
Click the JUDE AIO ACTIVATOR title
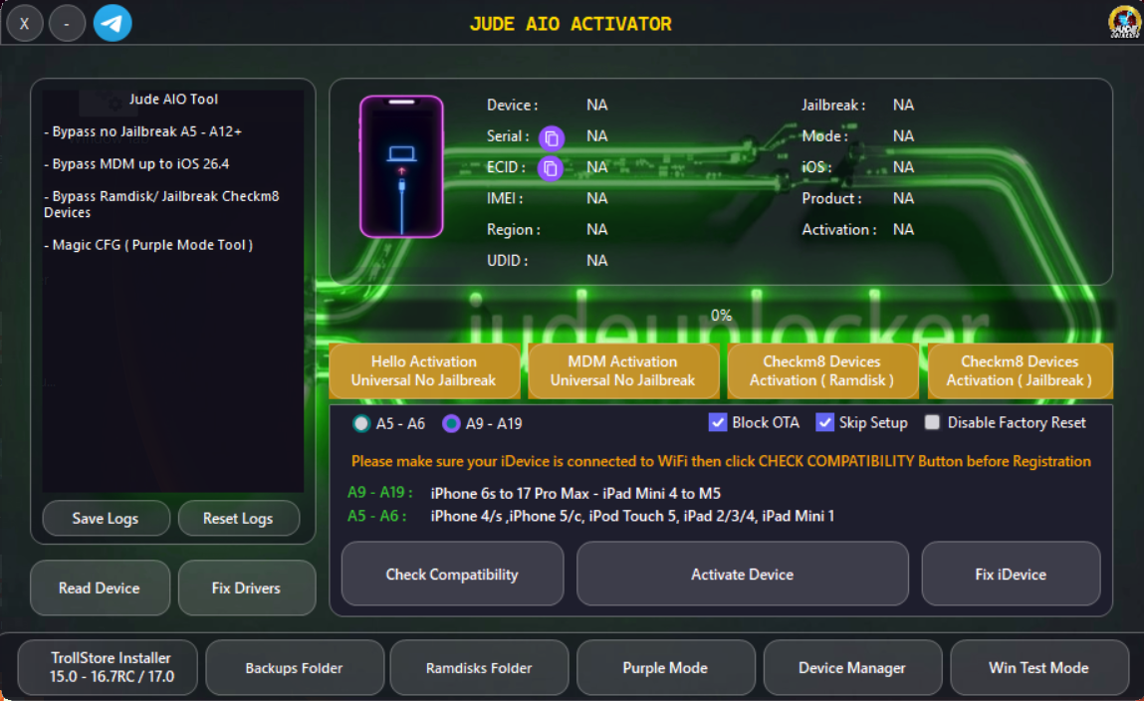coord(571,24)
